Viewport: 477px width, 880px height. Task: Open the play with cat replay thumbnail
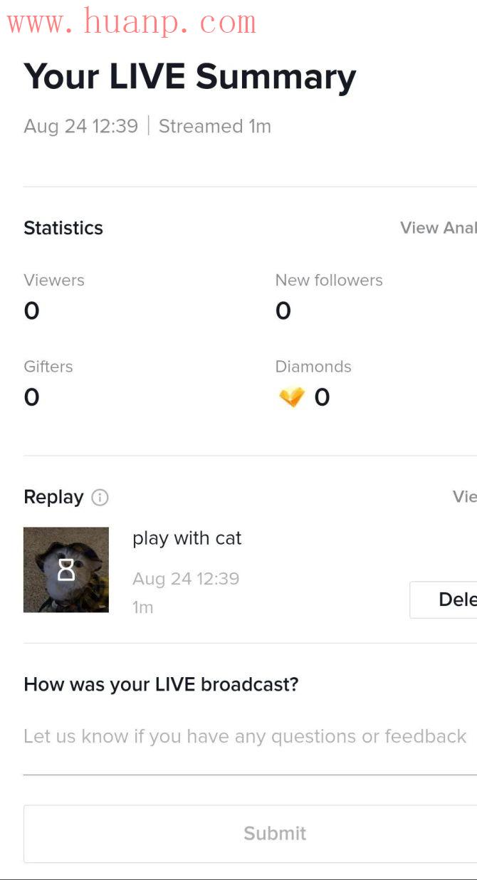(x=66, y=570)
